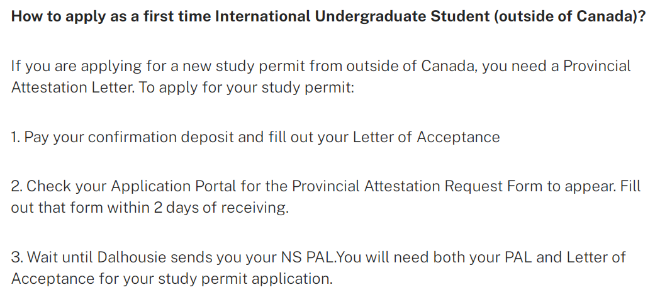The height and width of the screenshot is (297, 655).
Task: Click the phrase "To apply for your study permit:"
Action: [247, 87]
